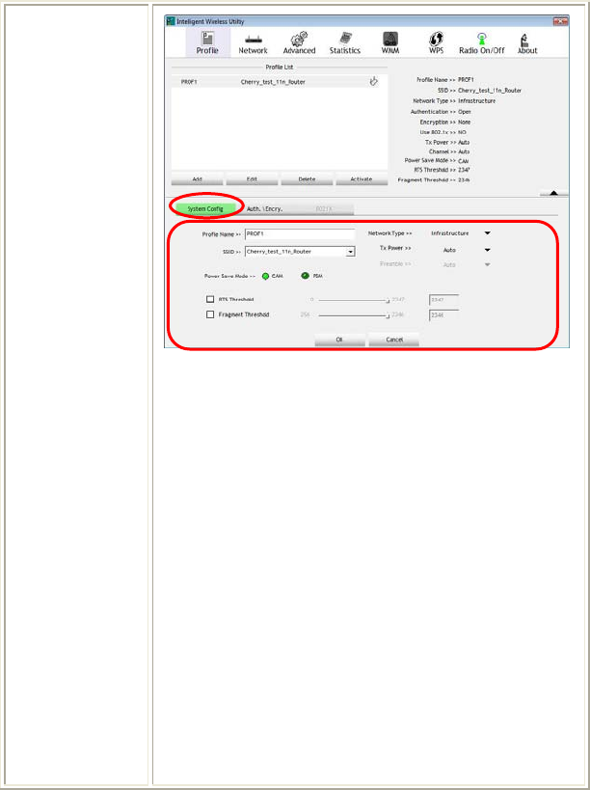Open the SSID combo box dropdown

350,252
